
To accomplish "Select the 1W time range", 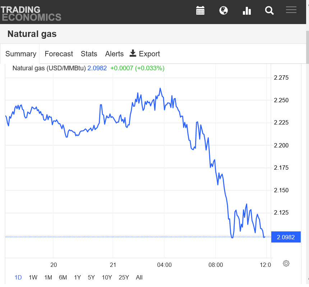I will pyautogui.click(x=33, y=277).
